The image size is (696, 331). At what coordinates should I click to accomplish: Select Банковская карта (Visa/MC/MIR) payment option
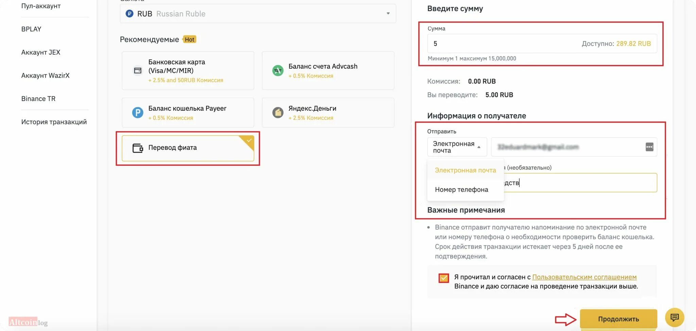click(x=188, y=71)
